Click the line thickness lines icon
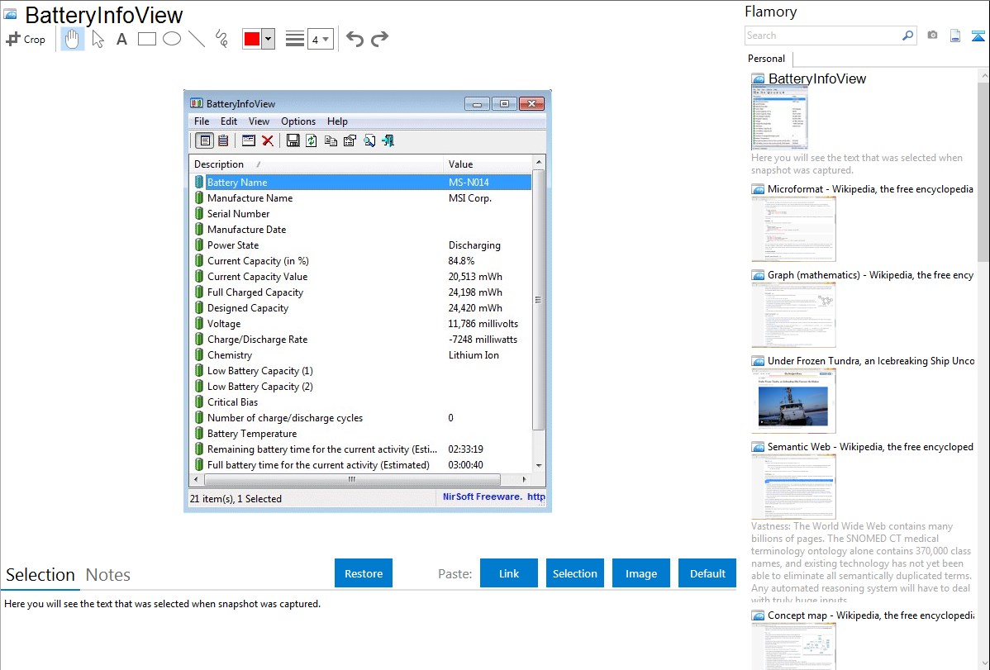Image resolution: width=990 pixels, height=670 pixels. pos(294,39)
